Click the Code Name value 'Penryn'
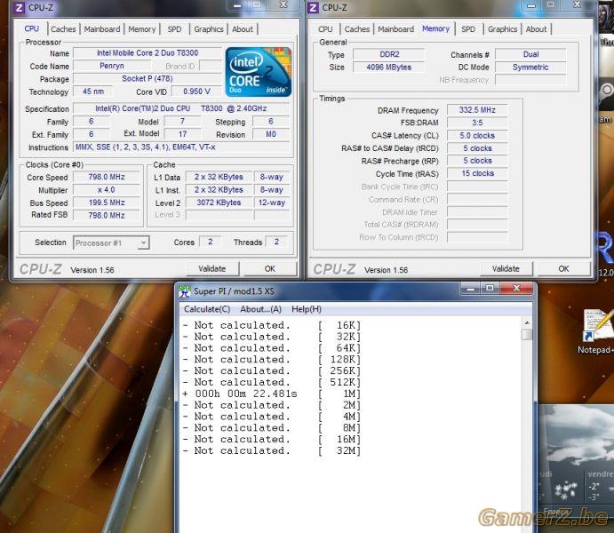 coord(112,66)
